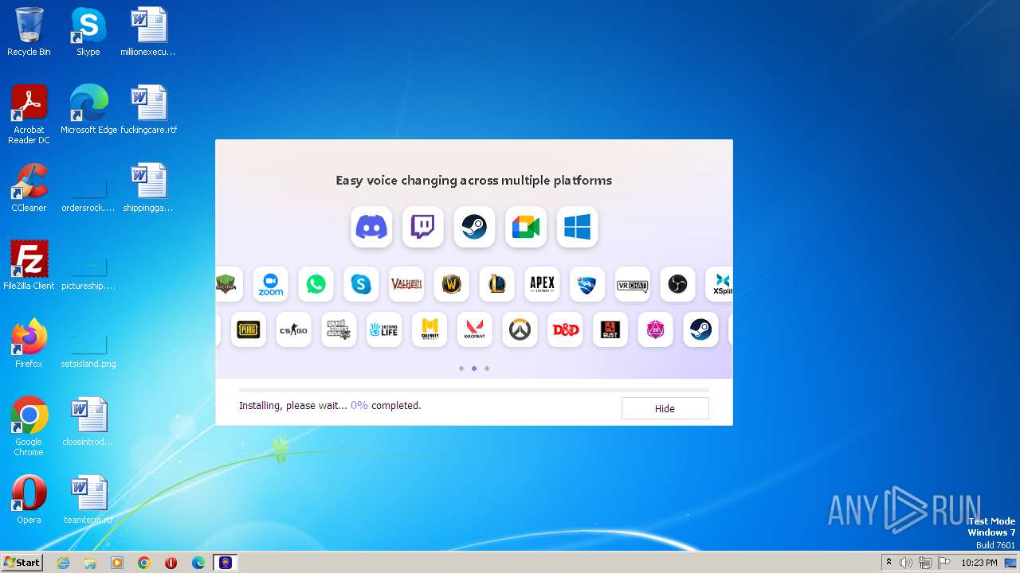Click the Twitch platform icon
Viewport: 1020px width, 573px height.
click(x=422, y=227)
